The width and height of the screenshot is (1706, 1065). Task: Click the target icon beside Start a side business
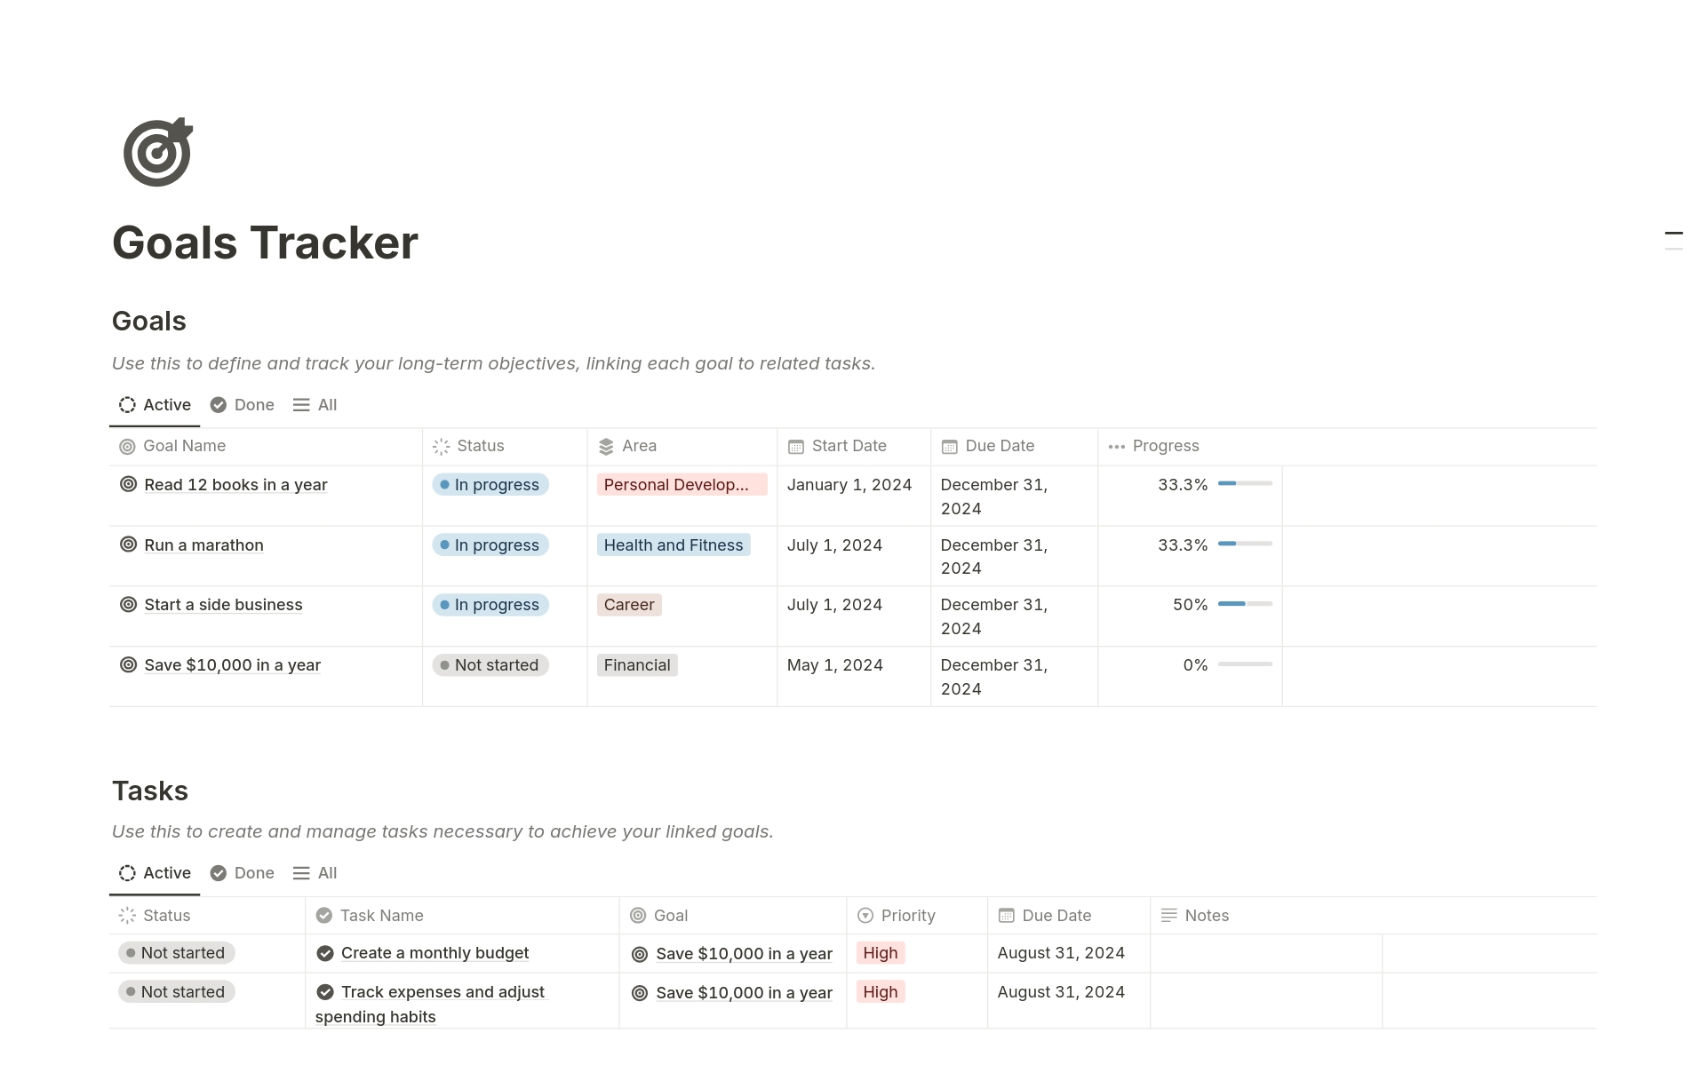point(128,604)
